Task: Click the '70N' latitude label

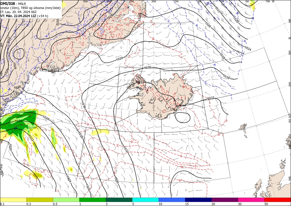Action: pos(268,1)
